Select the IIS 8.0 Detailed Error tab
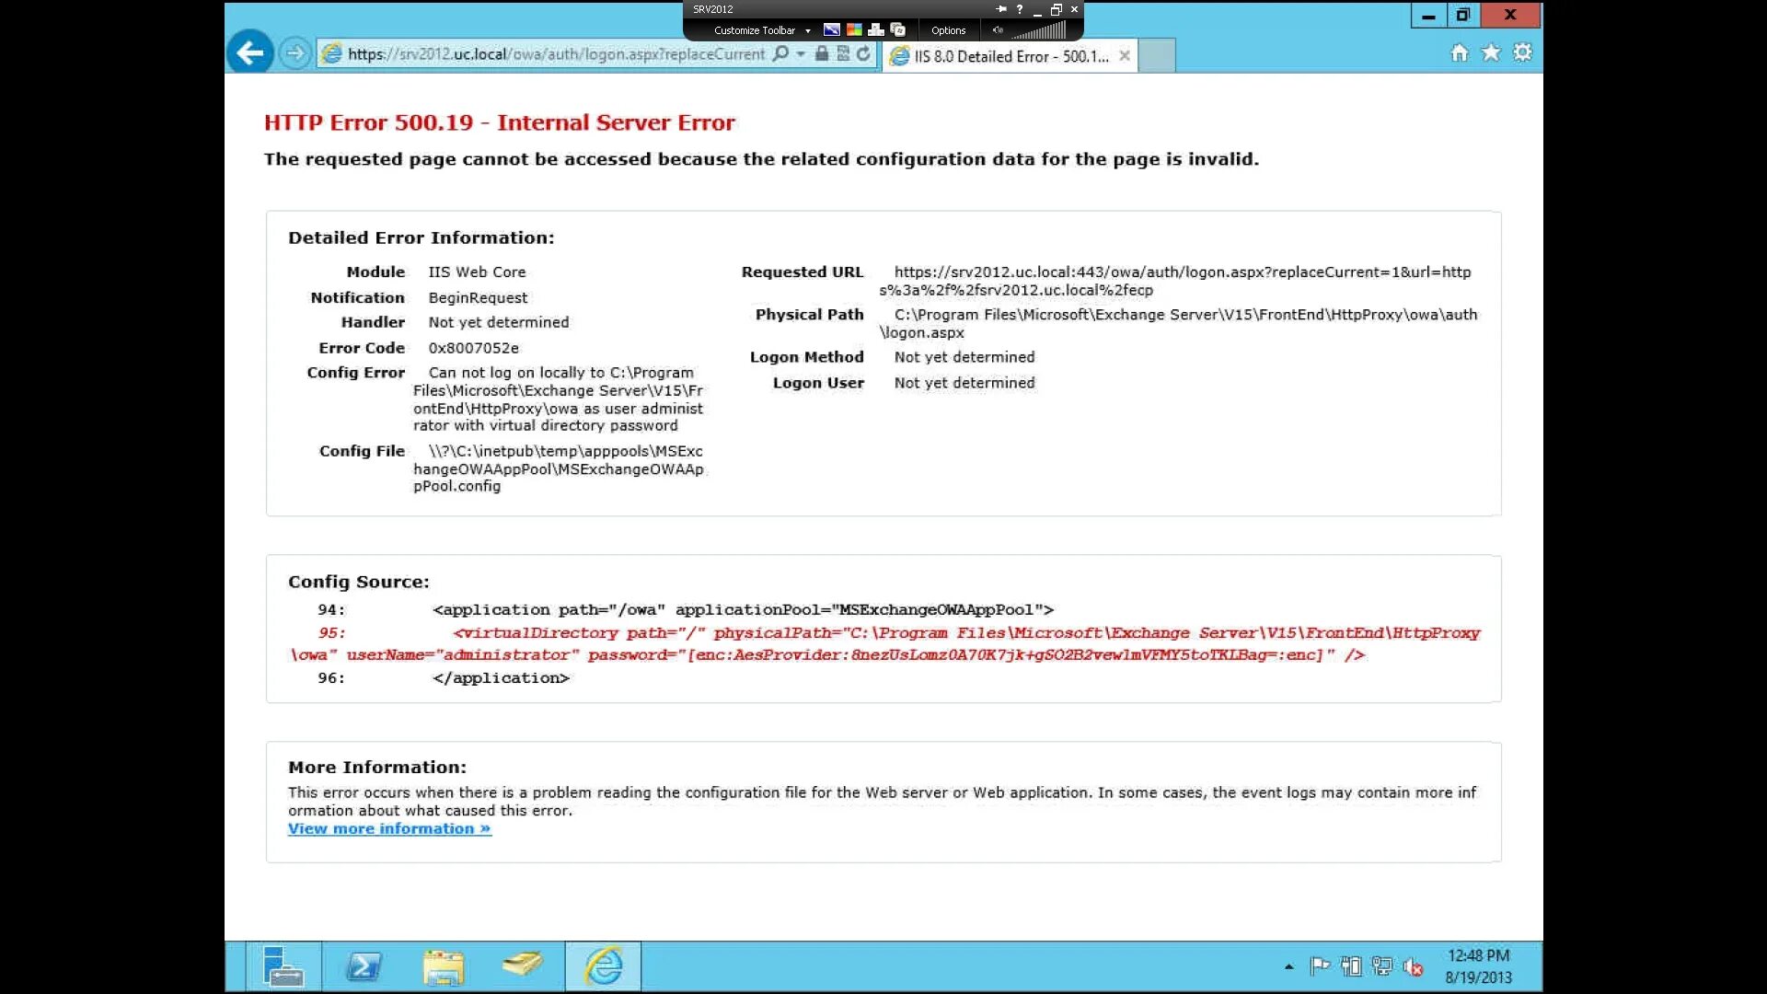1767x994 pixels. pos(1010,56)
